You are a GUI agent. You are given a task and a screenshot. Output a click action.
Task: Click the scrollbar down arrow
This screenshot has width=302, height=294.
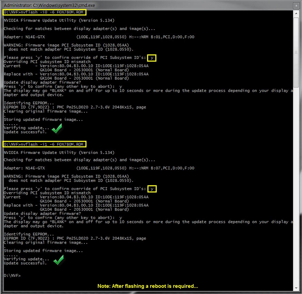click(296, 288)
